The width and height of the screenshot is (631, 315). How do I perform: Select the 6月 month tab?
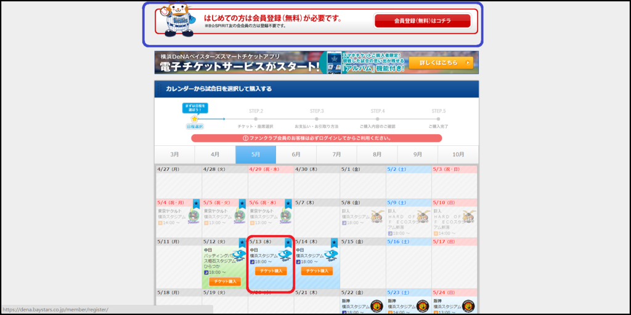296,154
